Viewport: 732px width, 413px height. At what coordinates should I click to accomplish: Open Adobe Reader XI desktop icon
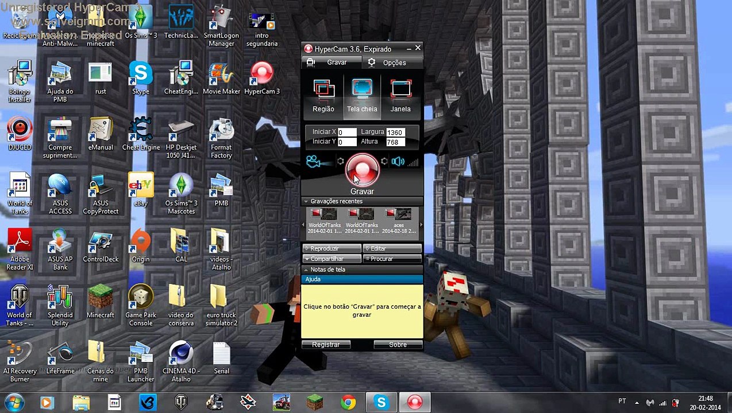[x=20, y=250]
